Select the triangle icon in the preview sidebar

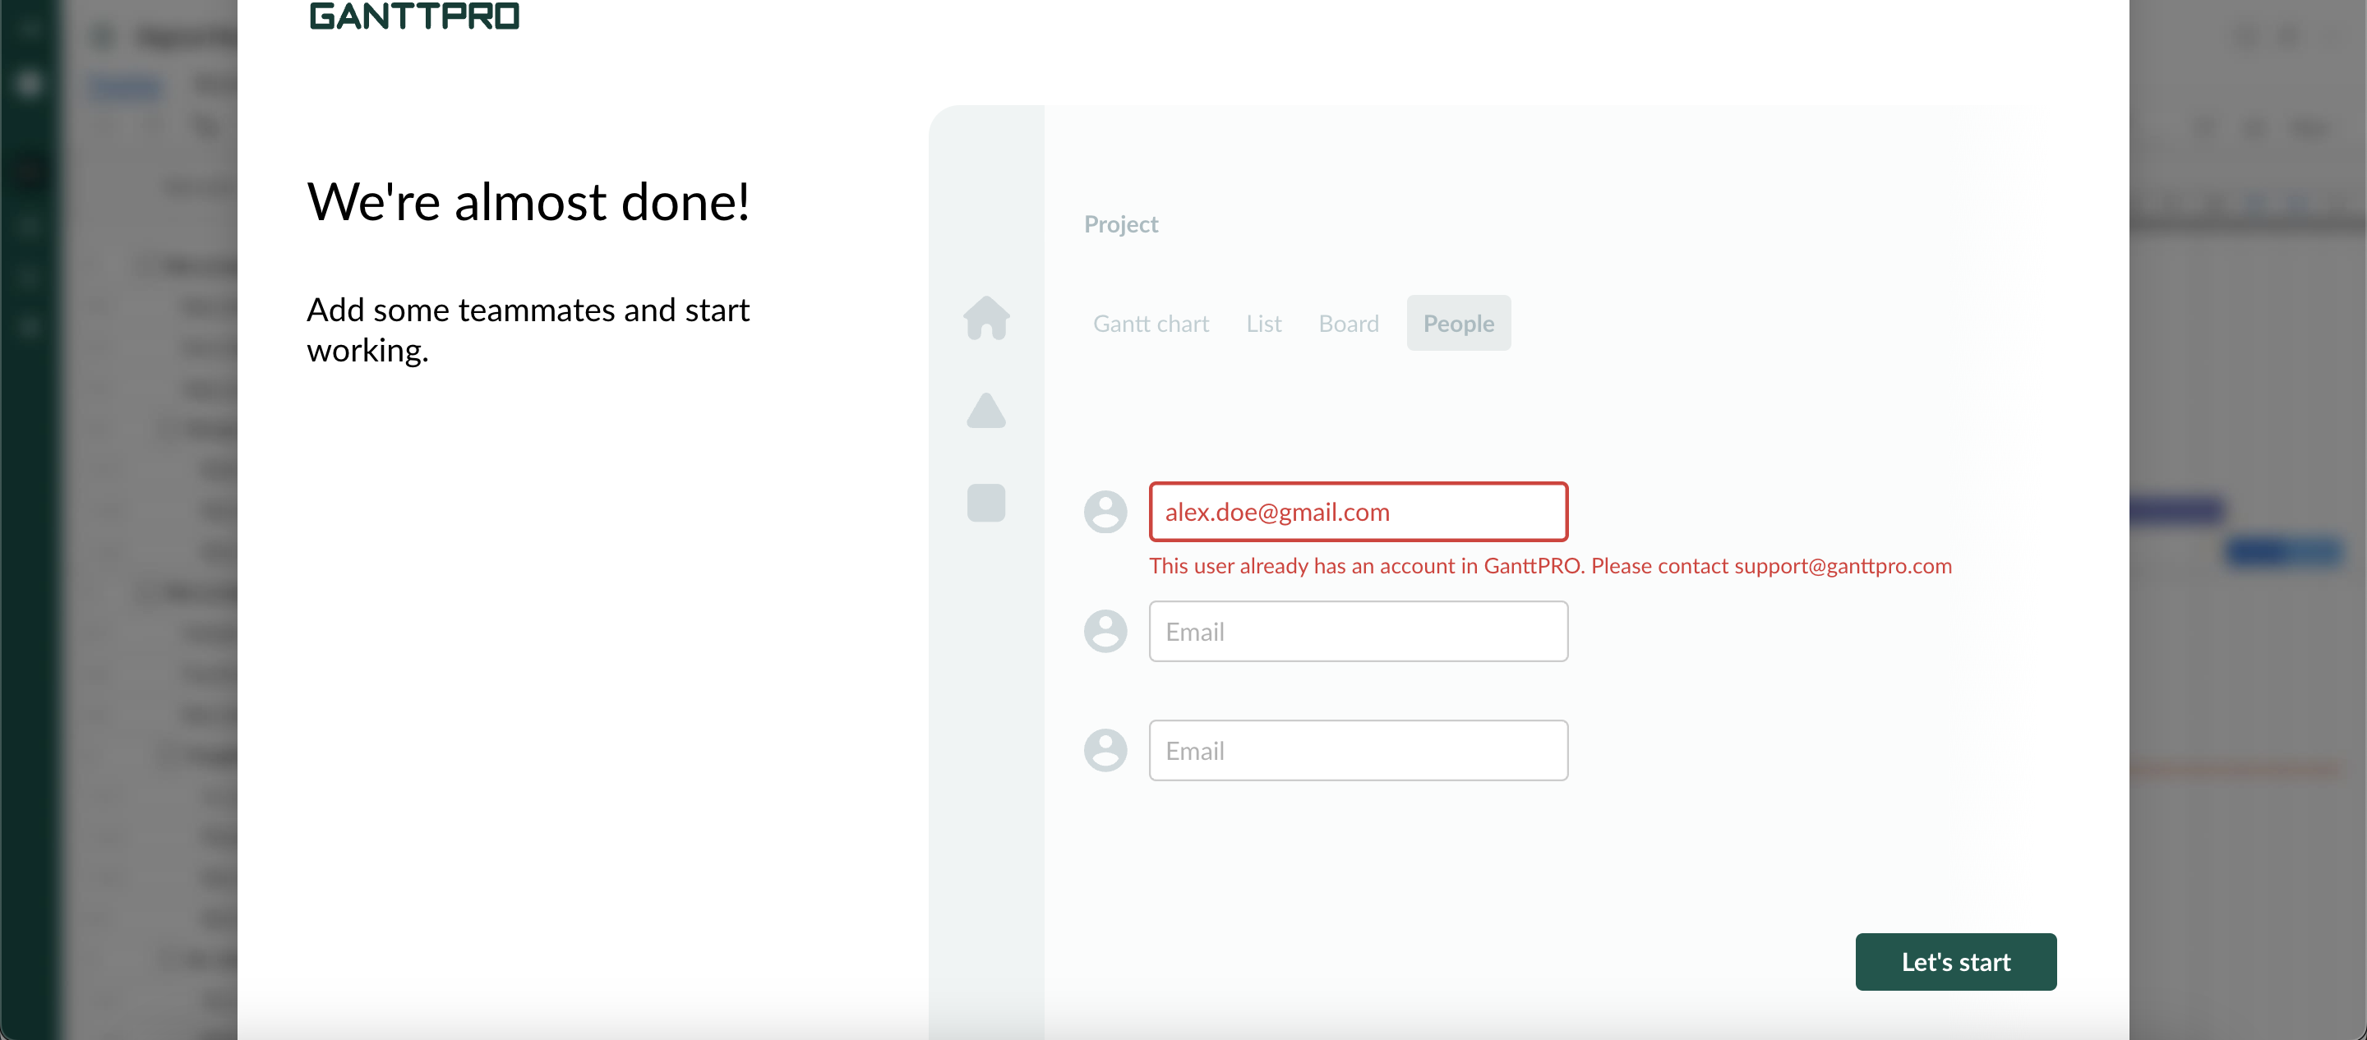click(986, 412)
